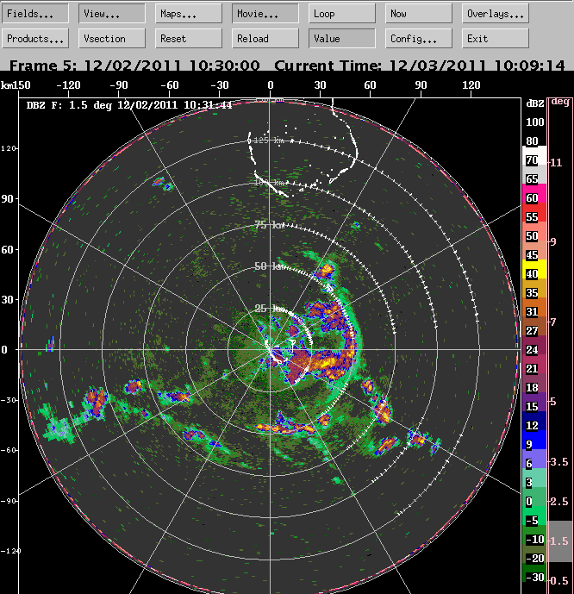
Task: Click the Reload button
Action: point(265,39)
